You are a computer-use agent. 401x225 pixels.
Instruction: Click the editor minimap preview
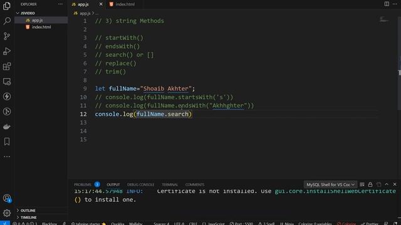(x=384, y=19)
